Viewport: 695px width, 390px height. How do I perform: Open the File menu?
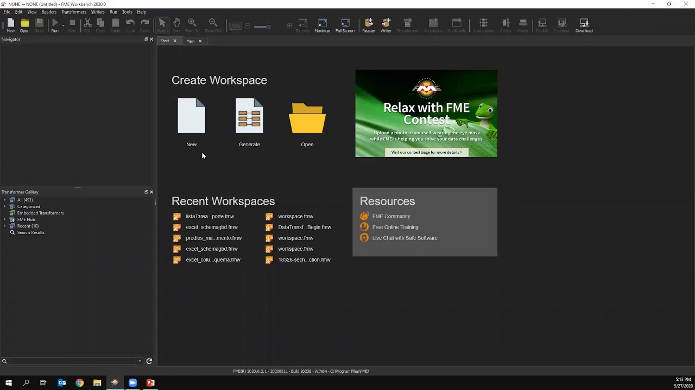coord(7,12)
